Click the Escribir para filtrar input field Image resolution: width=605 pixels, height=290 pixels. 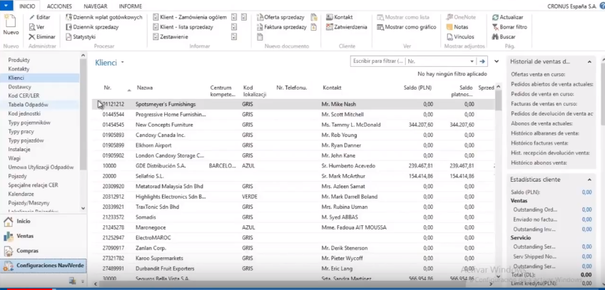tap(378, 61)
